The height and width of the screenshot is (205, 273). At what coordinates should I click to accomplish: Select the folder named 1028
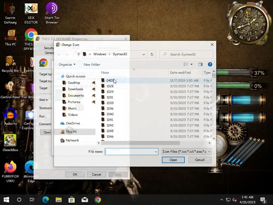pyautogui.click(x=110, y=86)
